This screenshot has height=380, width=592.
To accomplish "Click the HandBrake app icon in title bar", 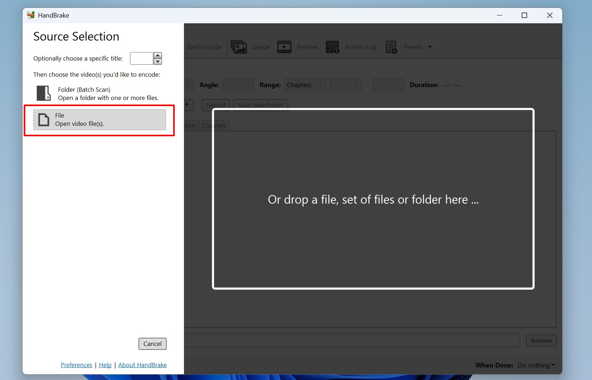I will (x=31, y=15).
